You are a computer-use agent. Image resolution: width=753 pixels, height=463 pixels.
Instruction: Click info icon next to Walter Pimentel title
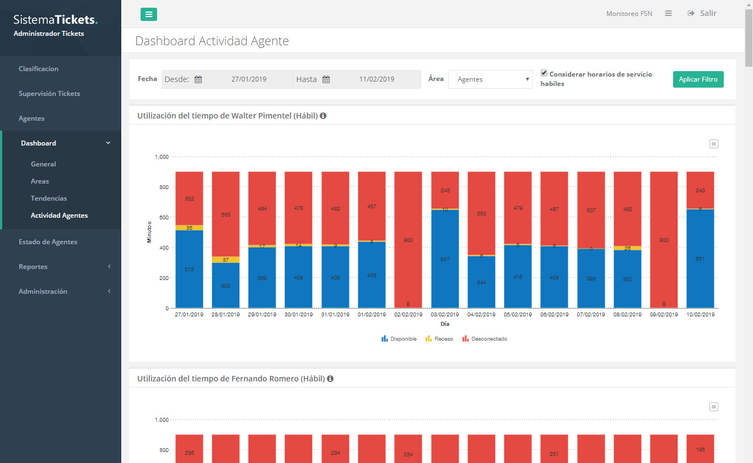click(x=323, y=116)
